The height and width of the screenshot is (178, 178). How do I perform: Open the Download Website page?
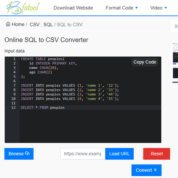click(x=73, y=8)
